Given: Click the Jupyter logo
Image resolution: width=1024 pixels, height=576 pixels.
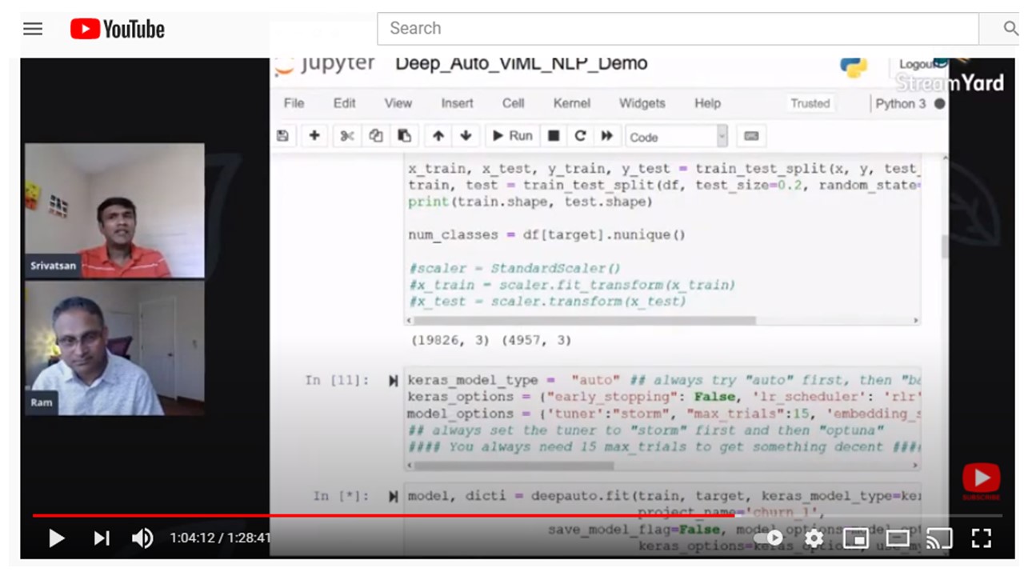Looking at the screenshot, I should pos(325,64).
